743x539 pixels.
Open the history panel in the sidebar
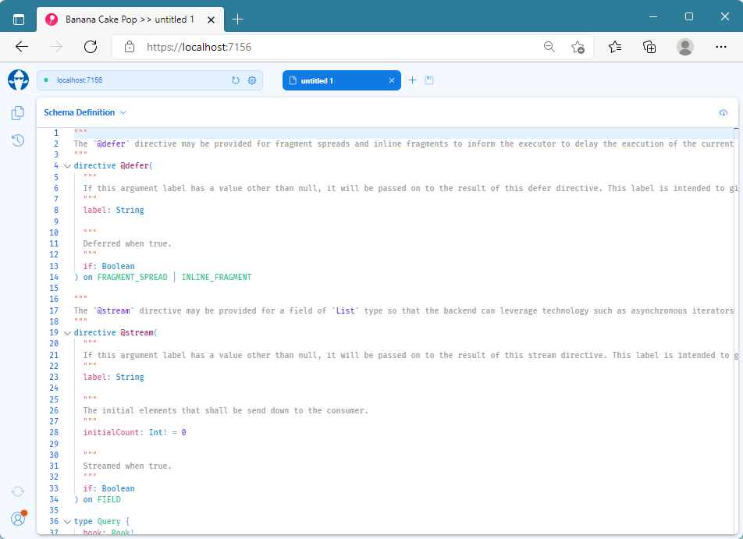[x=17, y=141]
